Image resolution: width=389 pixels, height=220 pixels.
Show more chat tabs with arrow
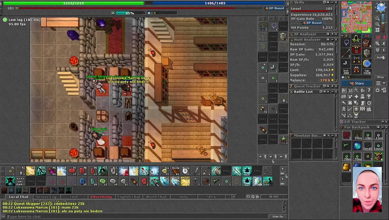[x=234, y=197]
